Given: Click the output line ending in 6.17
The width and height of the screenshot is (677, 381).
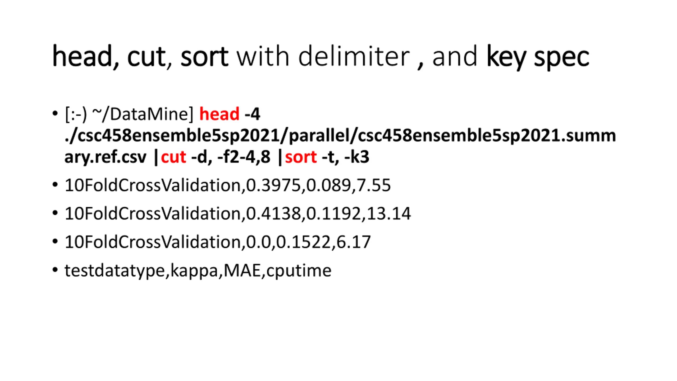Looking at the screenshot, I should [218, 242].
